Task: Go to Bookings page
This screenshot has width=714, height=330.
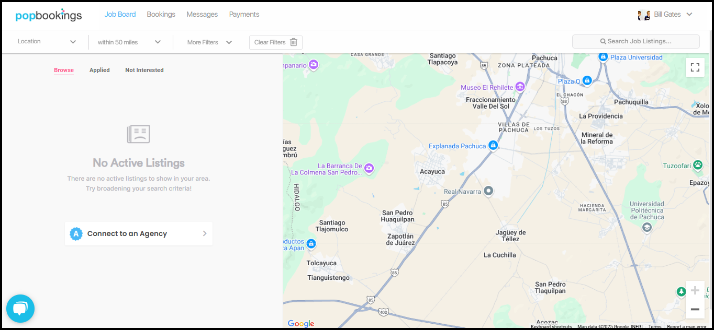Action: click(x=161, y=15)
